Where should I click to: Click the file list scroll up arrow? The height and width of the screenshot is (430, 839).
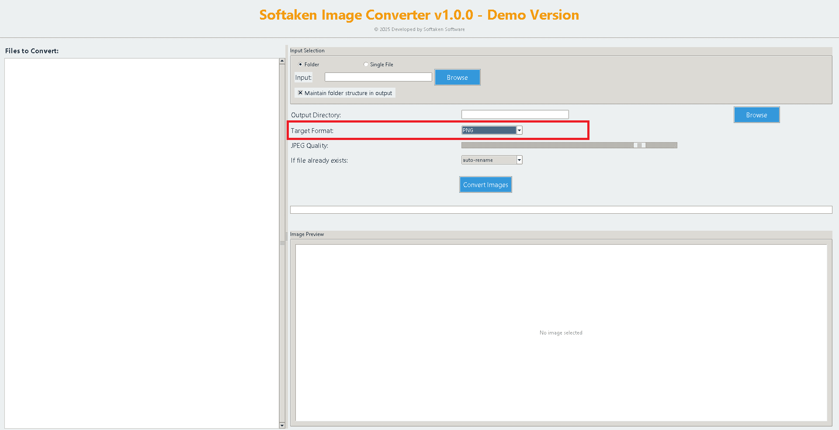282,61
